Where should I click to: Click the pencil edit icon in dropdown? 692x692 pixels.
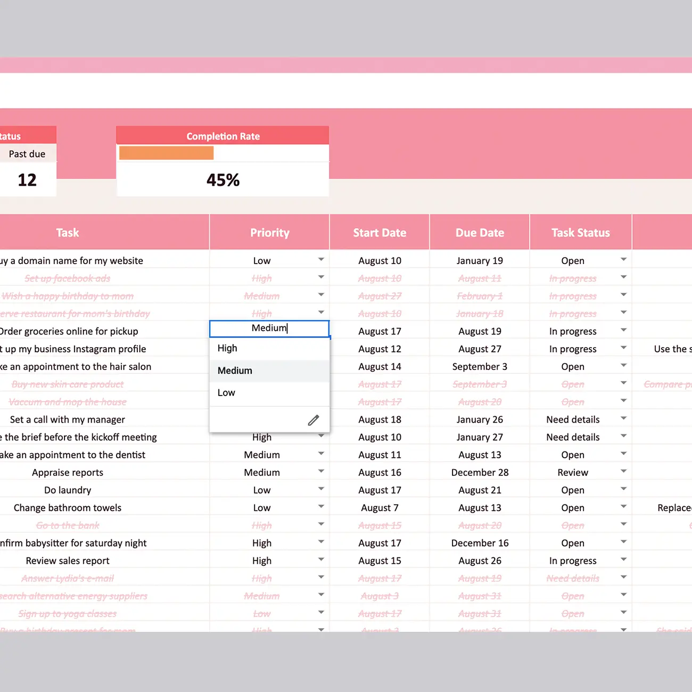click(314, 420)
